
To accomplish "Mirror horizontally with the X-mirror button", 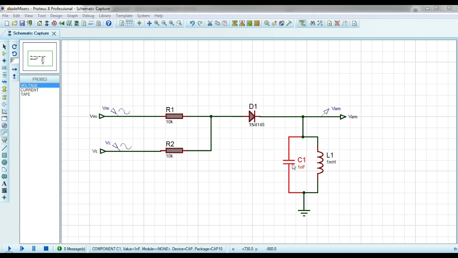I will point(14,69).
